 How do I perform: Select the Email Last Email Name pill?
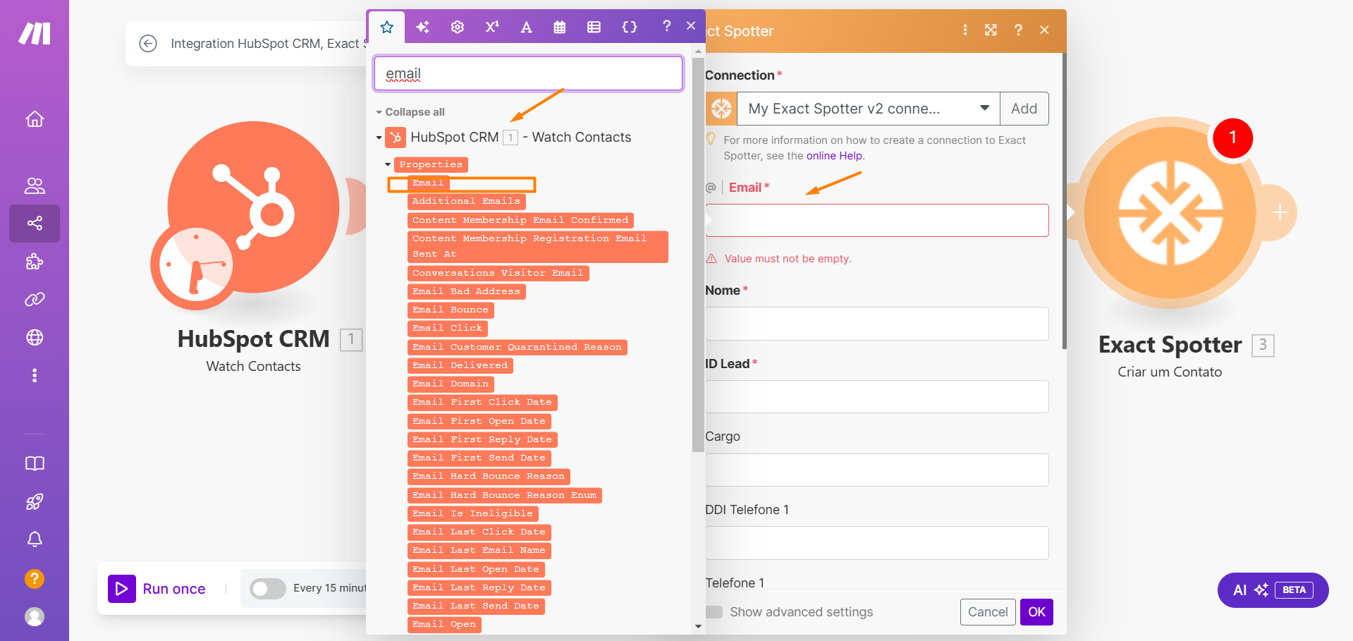pyautogui.click(x=479, y=551)
